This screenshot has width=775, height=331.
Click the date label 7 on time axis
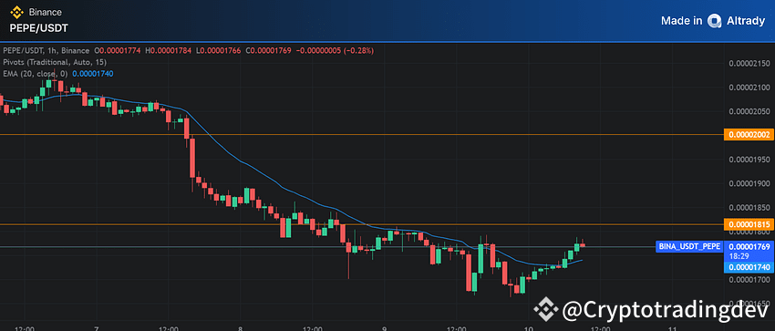coord(97,328)
